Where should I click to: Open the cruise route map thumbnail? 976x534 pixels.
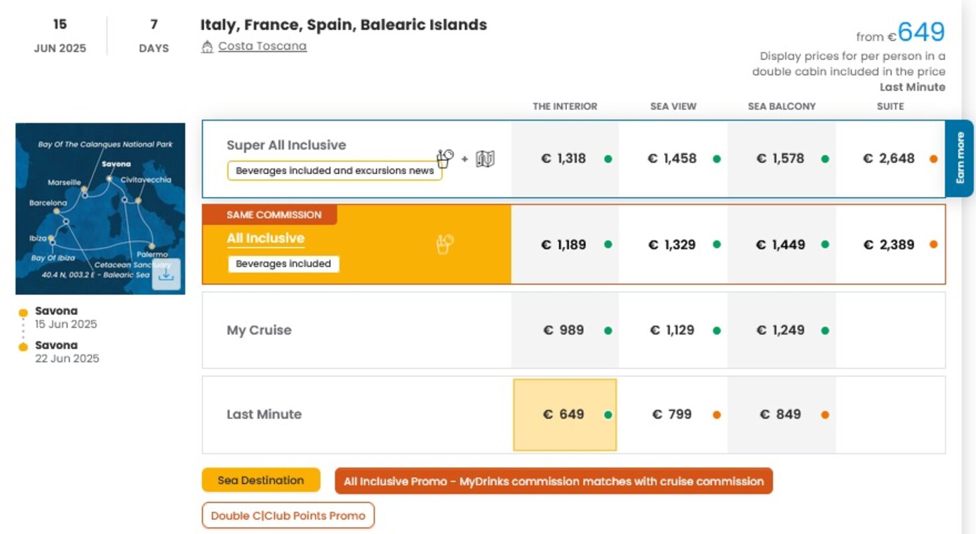coord(100,208)
